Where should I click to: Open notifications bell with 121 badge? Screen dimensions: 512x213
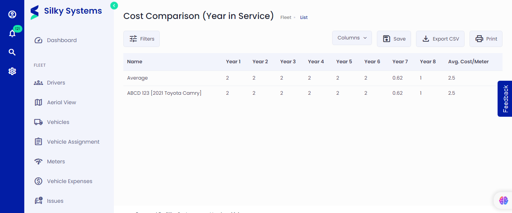click(x=12, y=33)
